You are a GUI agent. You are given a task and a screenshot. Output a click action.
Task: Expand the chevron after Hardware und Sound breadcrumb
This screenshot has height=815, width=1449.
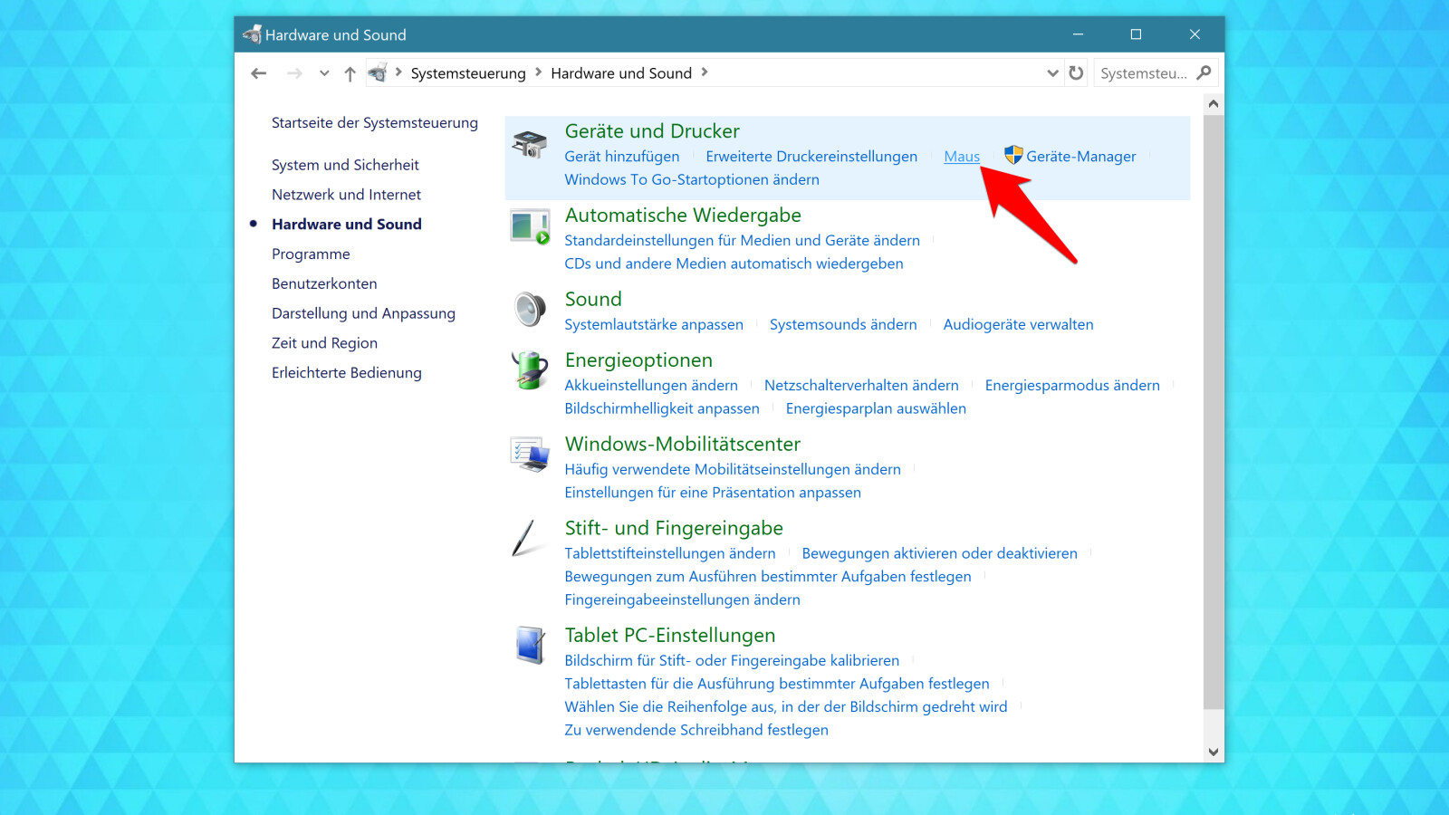point(705,72)
